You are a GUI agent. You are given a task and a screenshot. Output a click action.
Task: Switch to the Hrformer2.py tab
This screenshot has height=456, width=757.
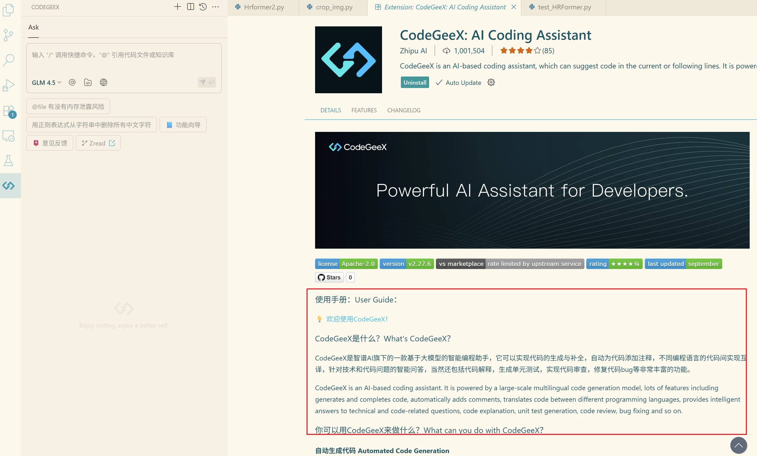click(x=263, y=7)
